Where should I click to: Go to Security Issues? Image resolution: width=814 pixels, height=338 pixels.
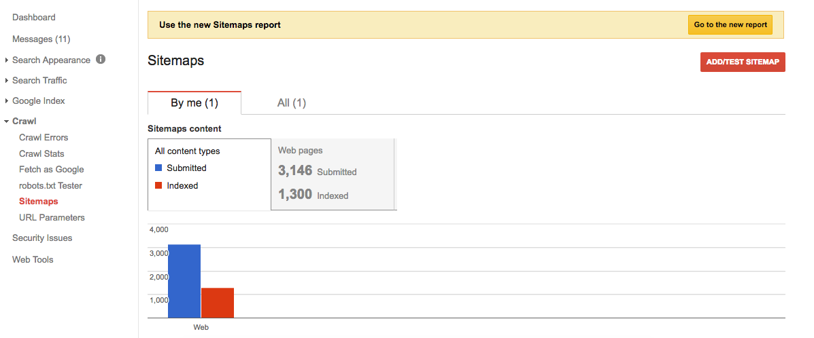42,238
